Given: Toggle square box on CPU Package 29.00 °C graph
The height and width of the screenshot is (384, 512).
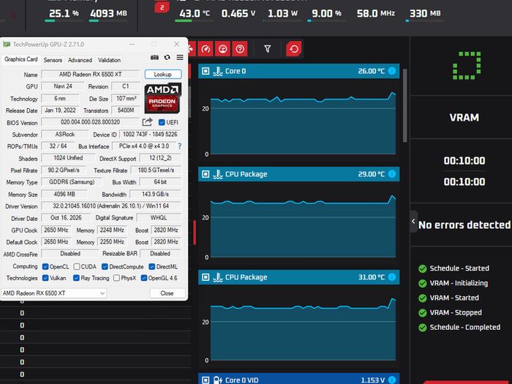Looking at the screenshot, I should (206, 174).
